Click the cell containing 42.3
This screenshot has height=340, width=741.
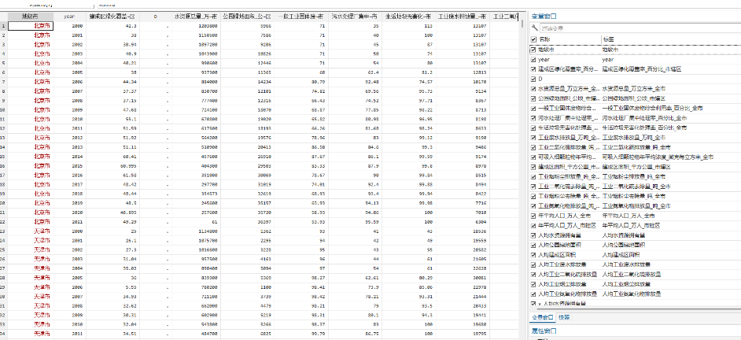click(113, 26)
